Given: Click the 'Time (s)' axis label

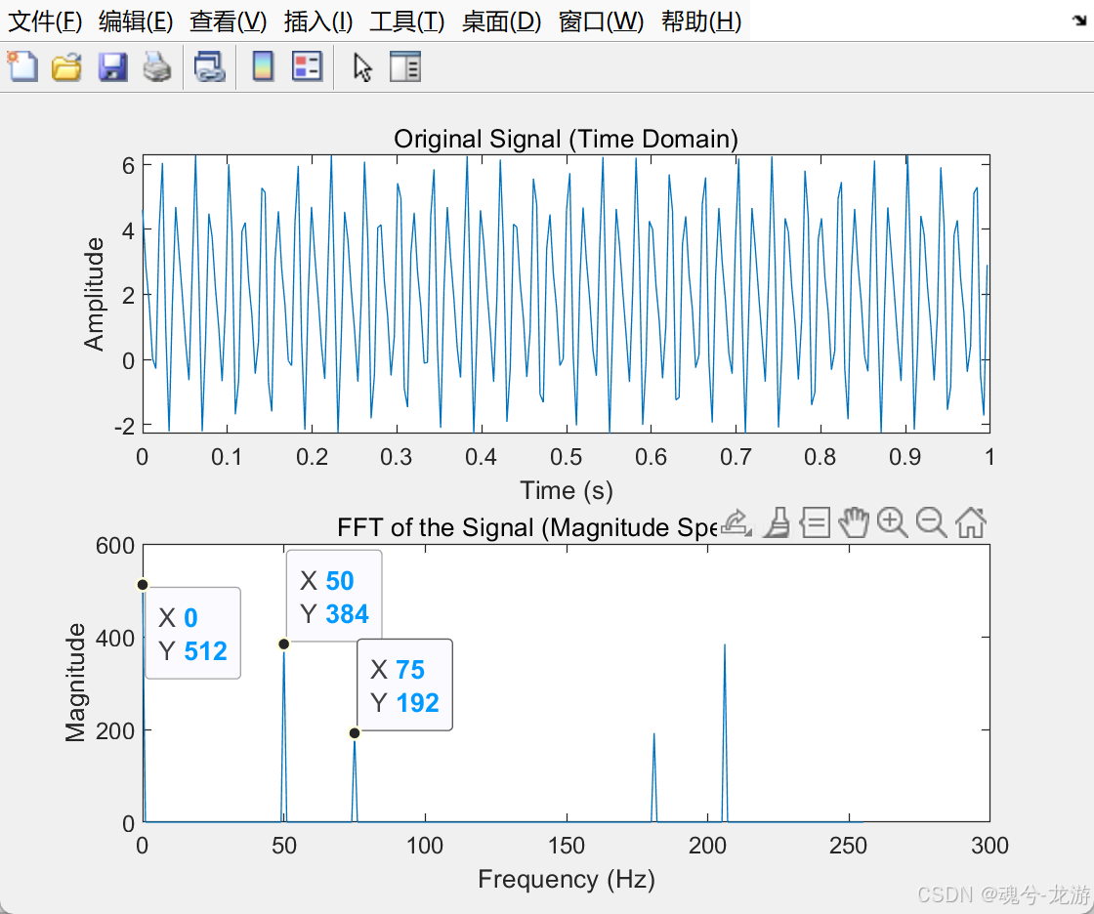Looking at the screenshot, I should tap(567, 490).
